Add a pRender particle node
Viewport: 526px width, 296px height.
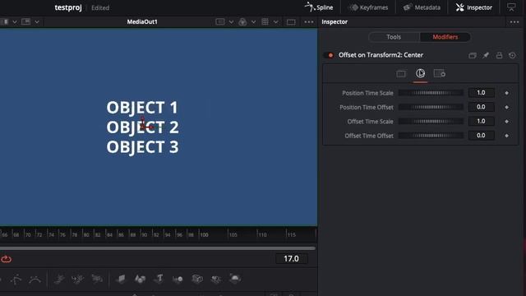(x=97, y=280)
